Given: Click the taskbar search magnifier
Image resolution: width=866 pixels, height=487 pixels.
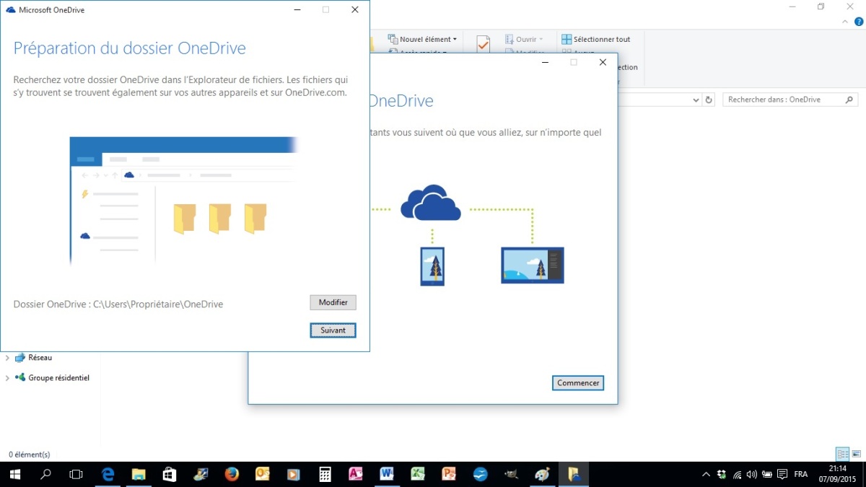Looking at the screenshot, I should (45, 474).
